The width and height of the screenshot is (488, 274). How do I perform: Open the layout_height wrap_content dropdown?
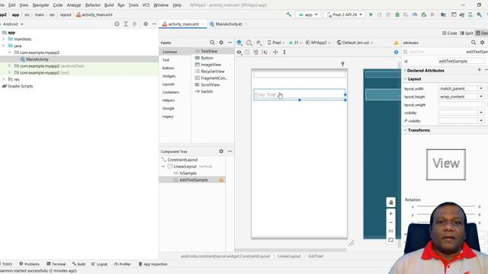tap(481, 97)
